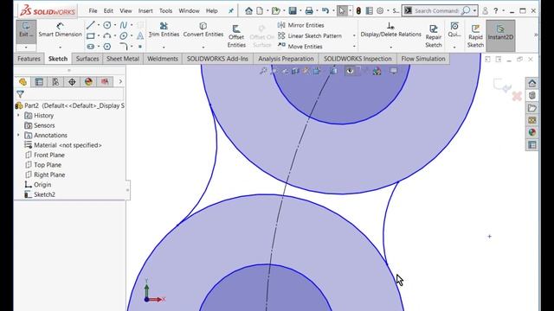Select the Sketch Fillet tool
The width and height of the screenshot is (554, 311).
123,46
